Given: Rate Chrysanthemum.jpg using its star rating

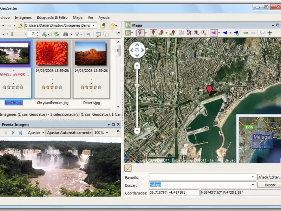Looking at the screenshot, I should point(52,87).
